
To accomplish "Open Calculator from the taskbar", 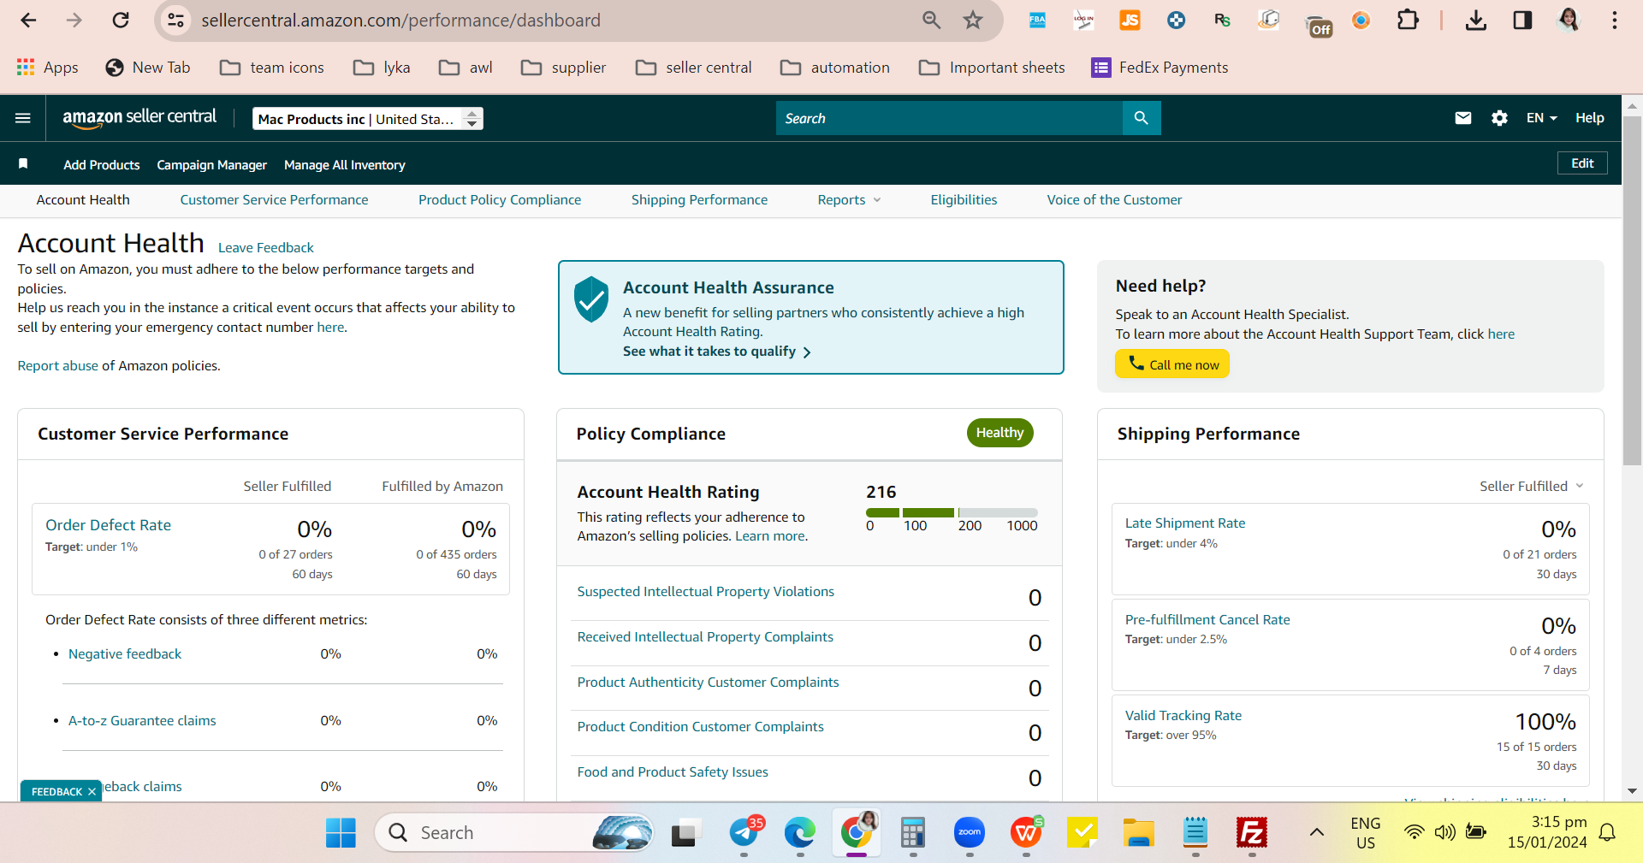I will 913,832.
